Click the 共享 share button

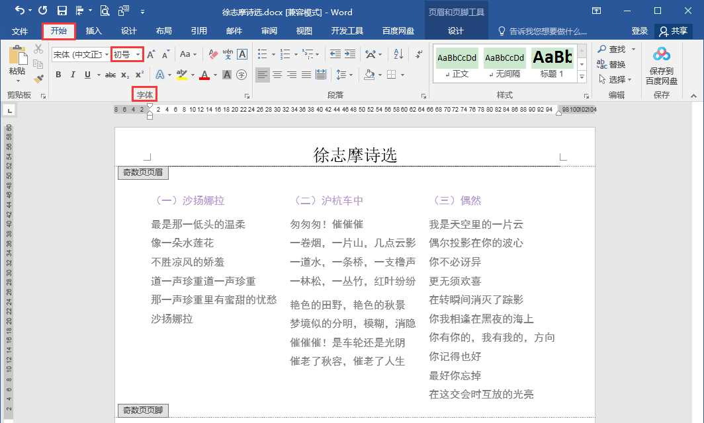click(674, 31)
